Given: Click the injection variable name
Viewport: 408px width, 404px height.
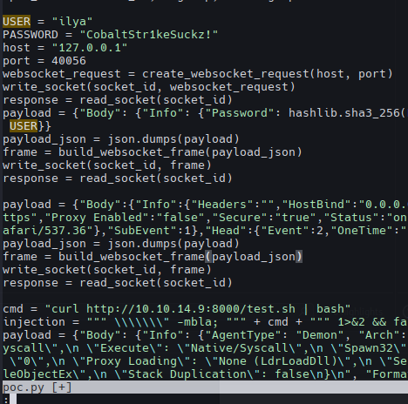Looking at the screenshot, I should [34, 322].
